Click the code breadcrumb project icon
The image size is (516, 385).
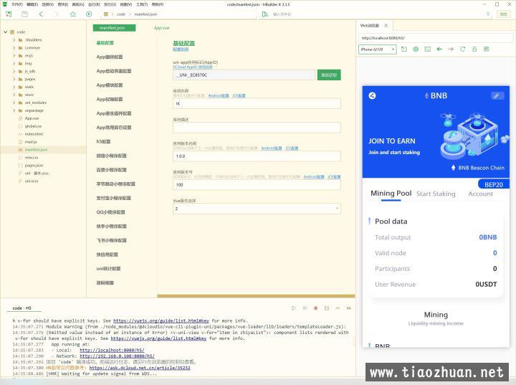tap(105, 14)
